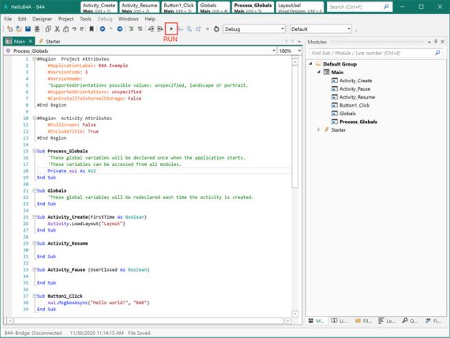Screen dimensions: 450x338
Task: Click the restart circular arrow icon
Action: [x=216, y=28]
